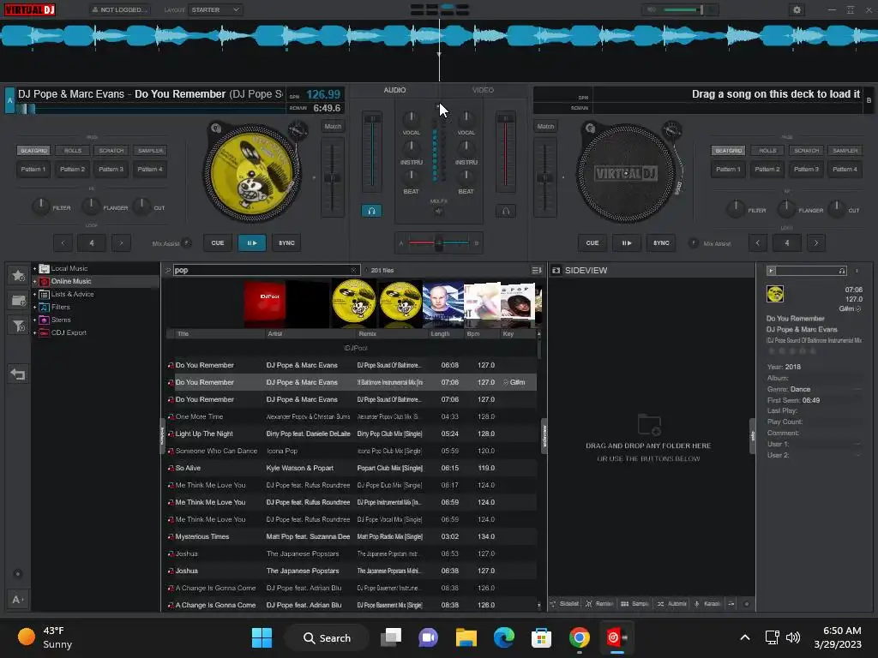This screenshot has height=658, width=878.
Task: Increase deck A loop length
Action: tap(121, 242)
